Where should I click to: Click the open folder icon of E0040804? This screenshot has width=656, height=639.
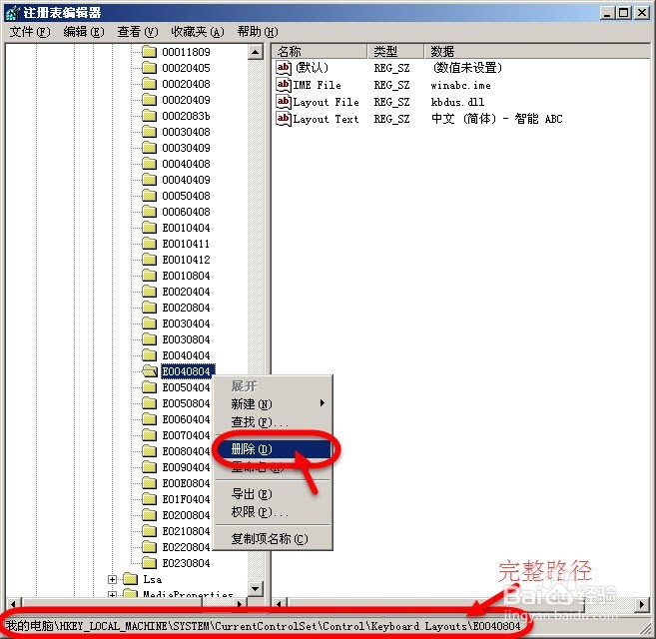pos(150,371)
